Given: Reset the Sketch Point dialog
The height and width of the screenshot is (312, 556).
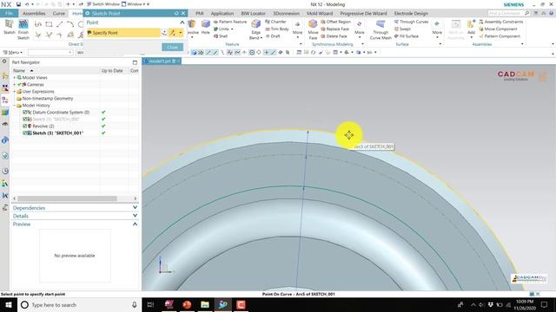Looking at the screenshot, I should [176, 13].
